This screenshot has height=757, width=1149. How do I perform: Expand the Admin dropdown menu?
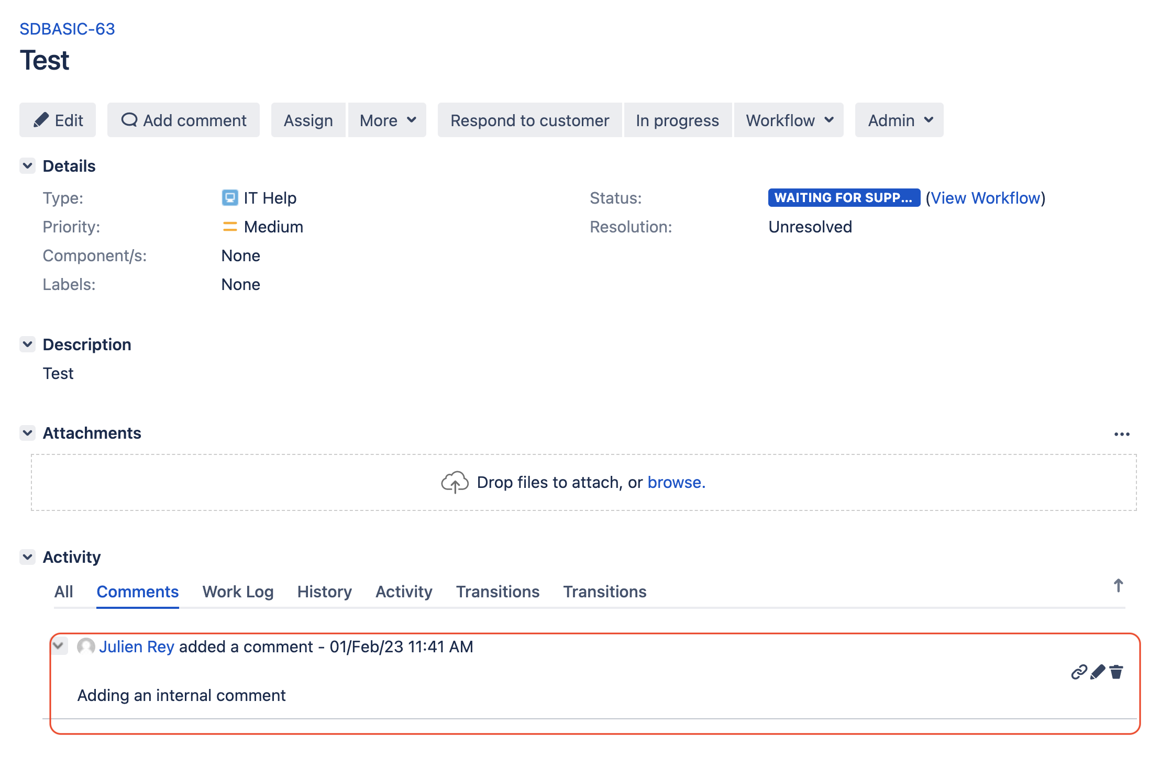[899, 120]
